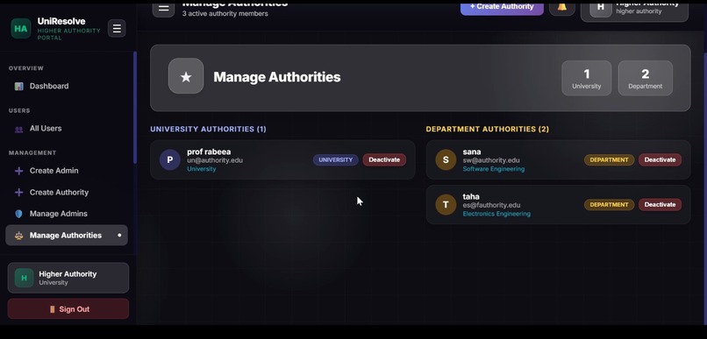Open Create Admin page
The height and width of the screenshot is (339, 707).
coord(67,171)
